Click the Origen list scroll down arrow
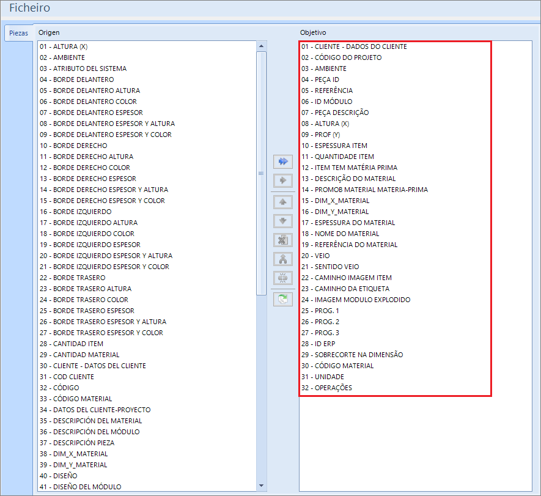Image resolution: width=541 pixels, height=496 pixels. coord(261,486)
